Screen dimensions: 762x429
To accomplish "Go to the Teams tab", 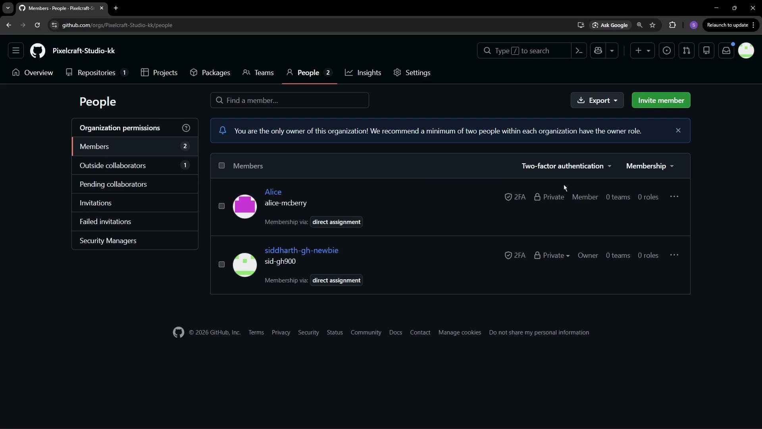I will click(x=258, y=73).
